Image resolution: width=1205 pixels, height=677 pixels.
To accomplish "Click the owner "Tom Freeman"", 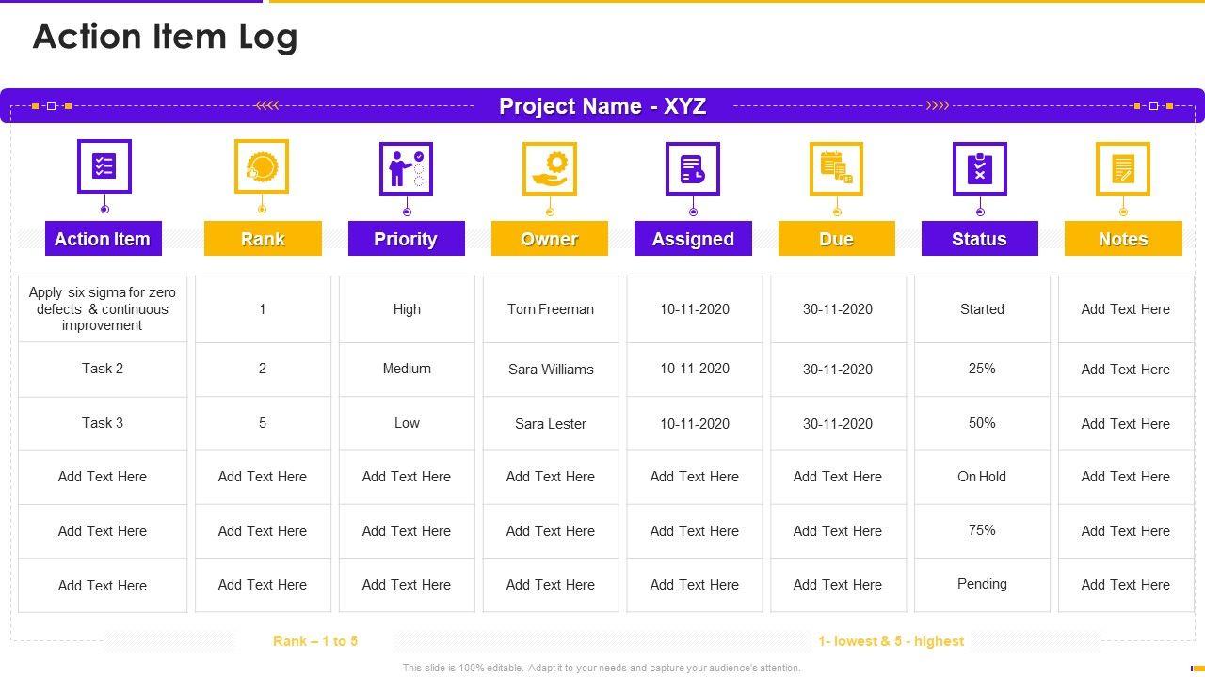I will 551,309.
